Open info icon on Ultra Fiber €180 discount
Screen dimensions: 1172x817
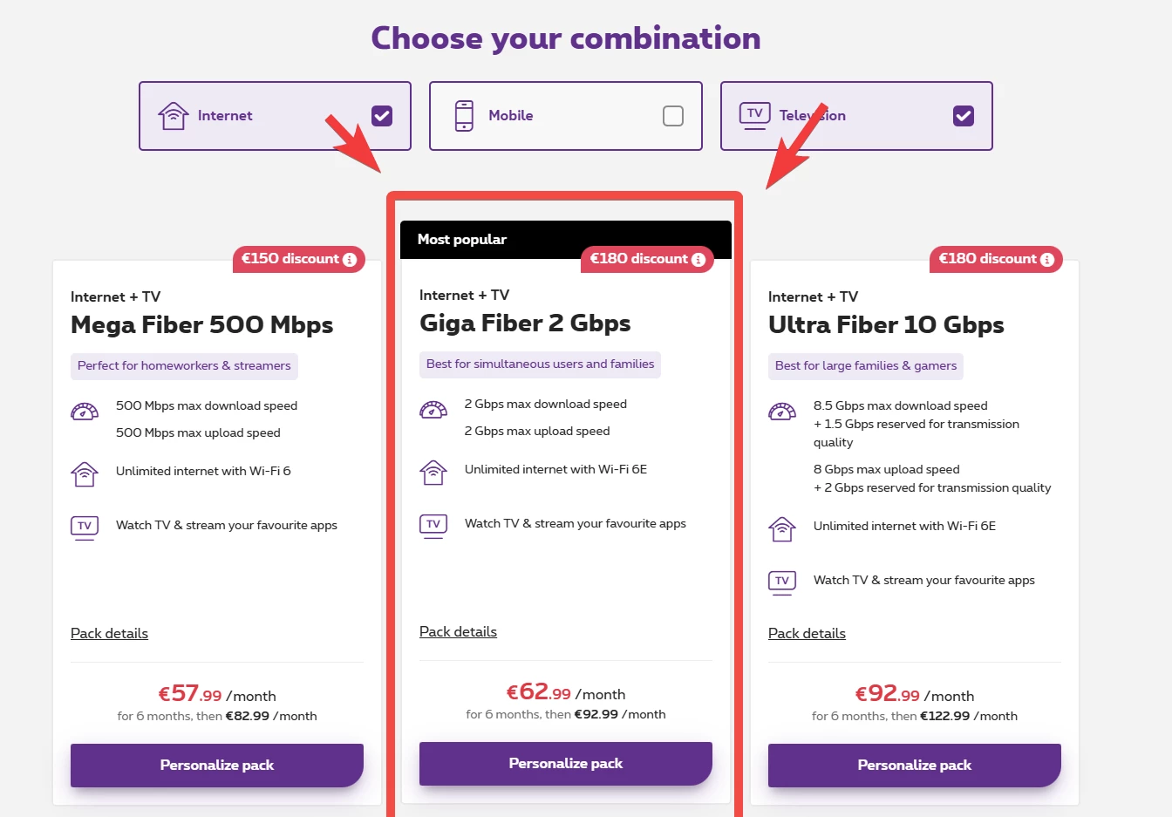click(x=1047, y=260)
